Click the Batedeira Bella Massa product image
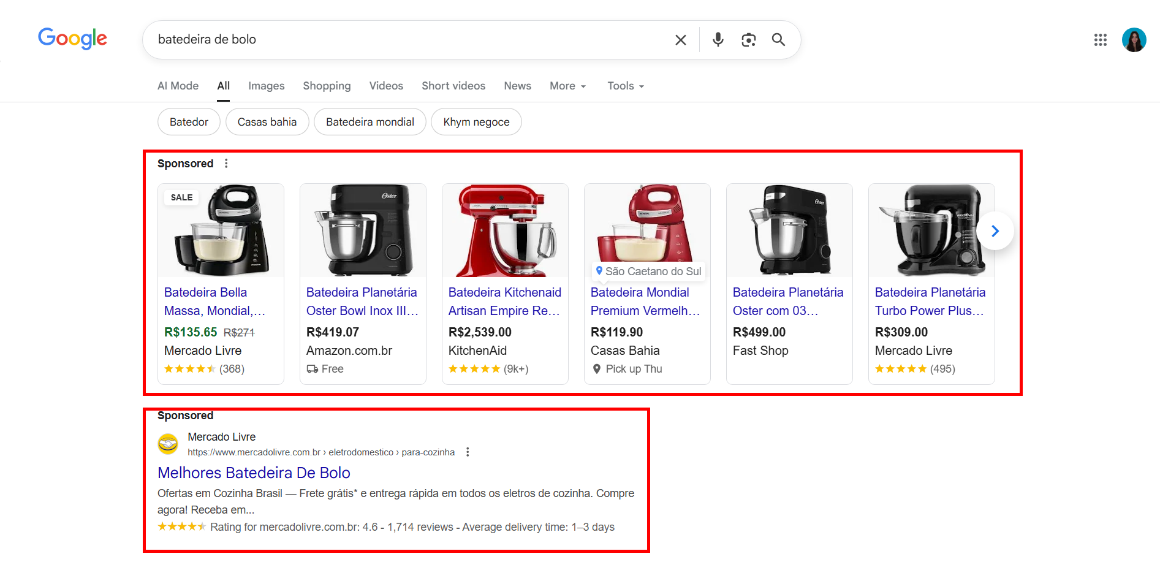This screenshot has height=562, width=1160. [x=221, y=230]
